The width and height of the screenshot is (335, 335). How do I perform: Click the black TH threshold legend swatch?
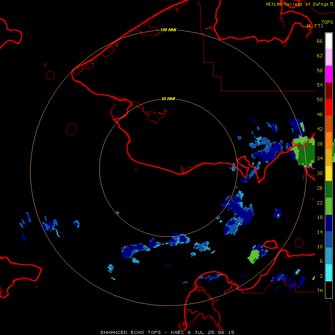329,290
